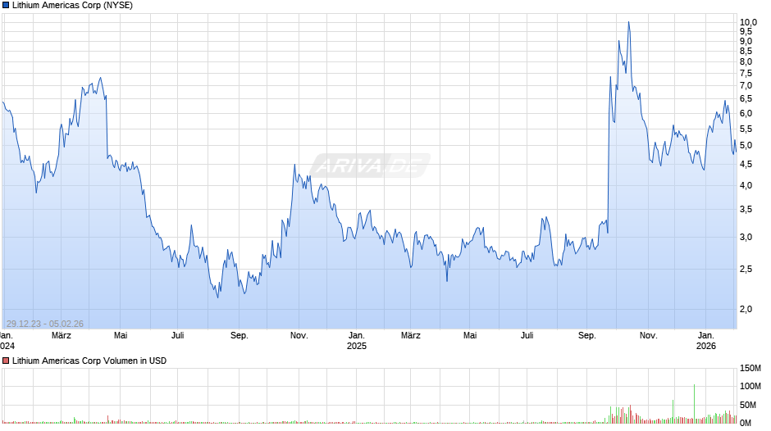Click the 'Jan. 2025' time axis label
Viewport: 771px width, 431px height.
pyautogui.click(x=357, y=341)
